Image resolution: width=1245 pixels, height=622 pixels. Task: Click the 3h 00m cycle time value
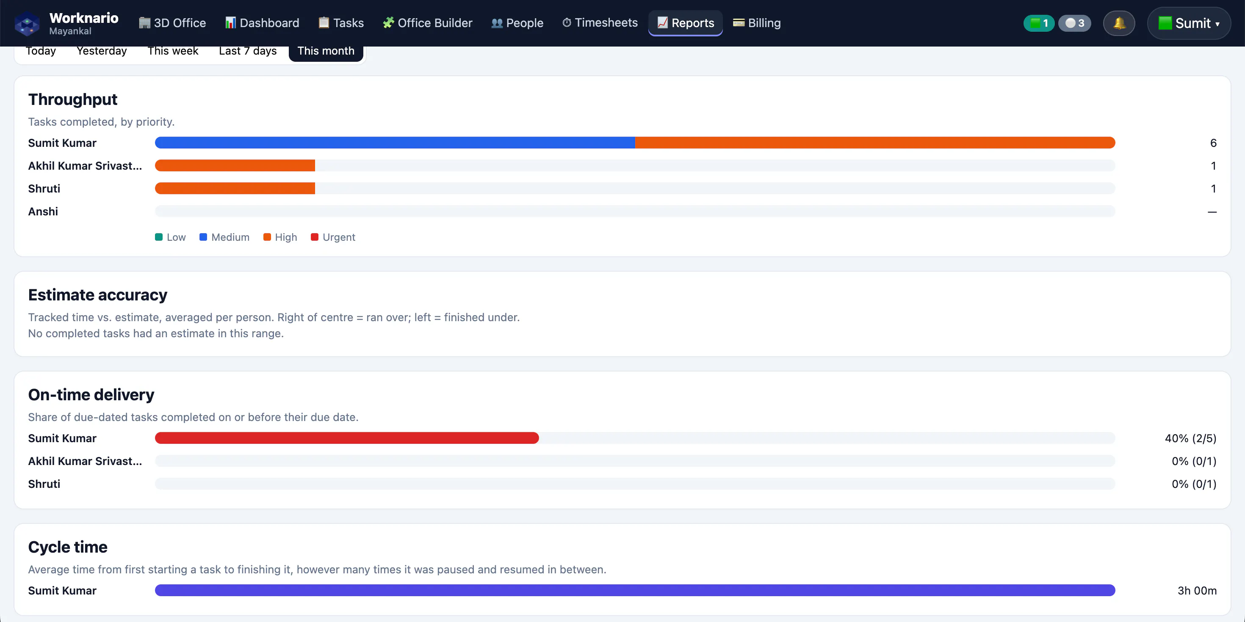[1197, 591]
